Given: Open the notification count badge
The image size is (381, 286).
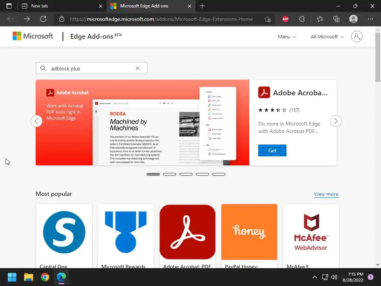Looking at the screenshot, I should click(371, 277).
